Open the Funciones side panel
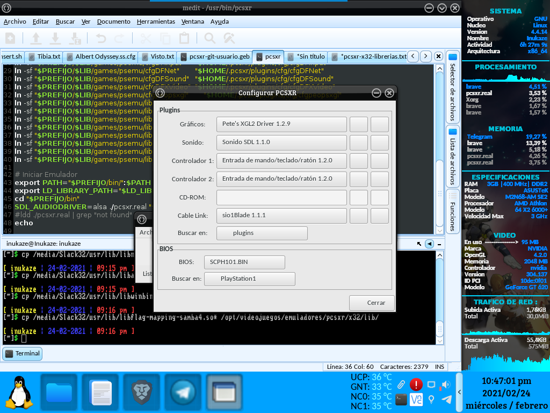The width and height of the screenshot is (550, 413). [x=452, y=211]
